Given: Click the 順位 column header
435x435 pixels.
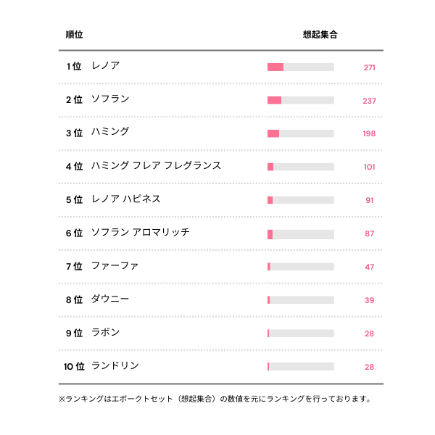Looking at the screenshot, I should coord(74,34).
